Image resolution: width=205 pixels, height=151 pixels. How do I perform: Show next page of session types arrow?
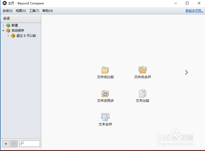coord(186,73)
